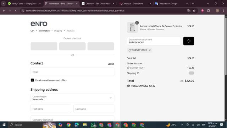Open the Chrome profile avatar

[217, 11]
